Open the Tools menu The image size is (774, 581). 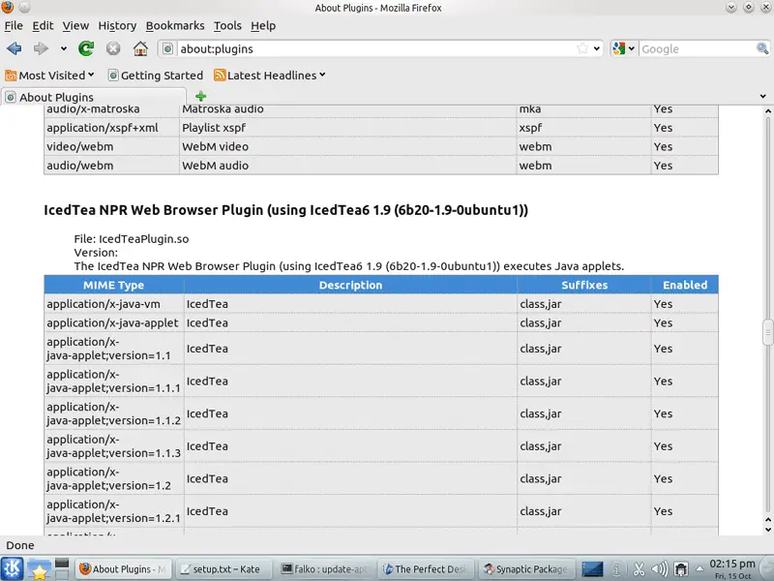(227, 26)
